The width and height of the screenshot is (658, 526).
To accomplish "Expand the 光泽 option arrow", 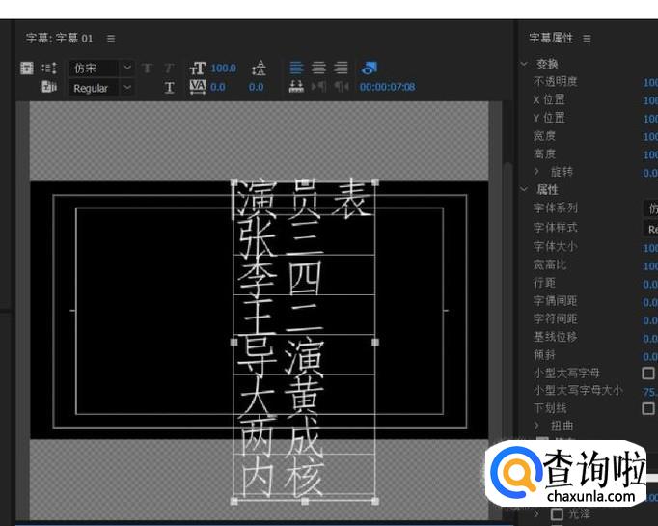I will point(536,513).
